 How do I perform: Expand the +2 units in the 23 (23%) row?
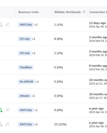click(36, 124)
